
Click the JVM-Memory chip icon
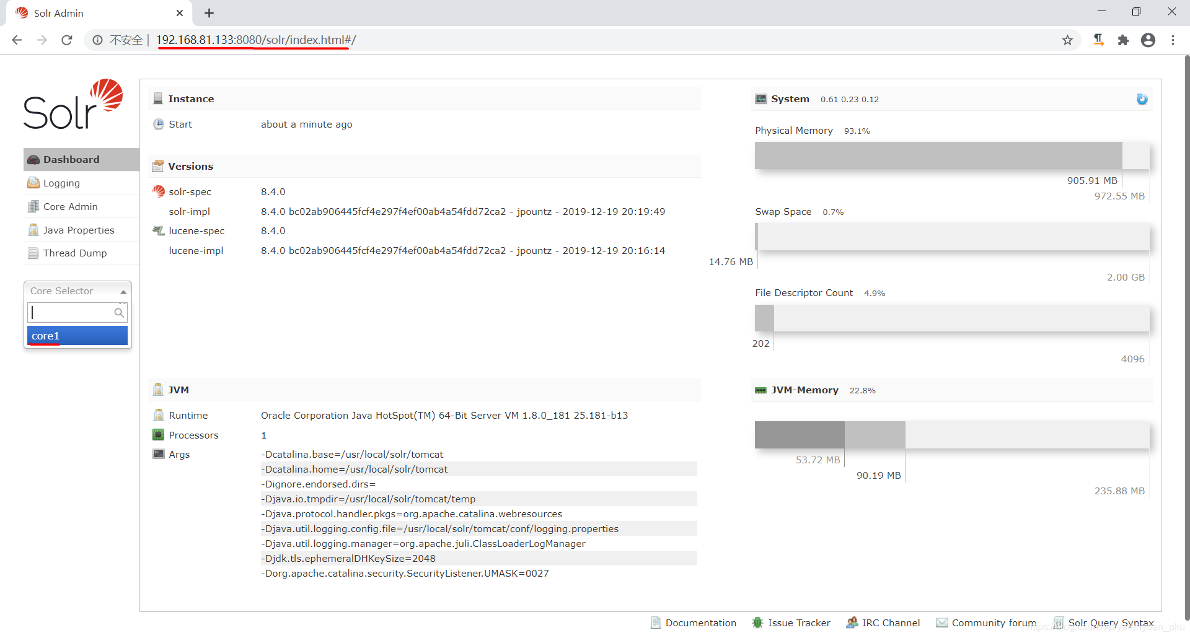[761, 390]
